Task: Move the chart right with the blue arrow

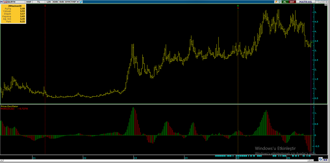Action: pos(326,160)
